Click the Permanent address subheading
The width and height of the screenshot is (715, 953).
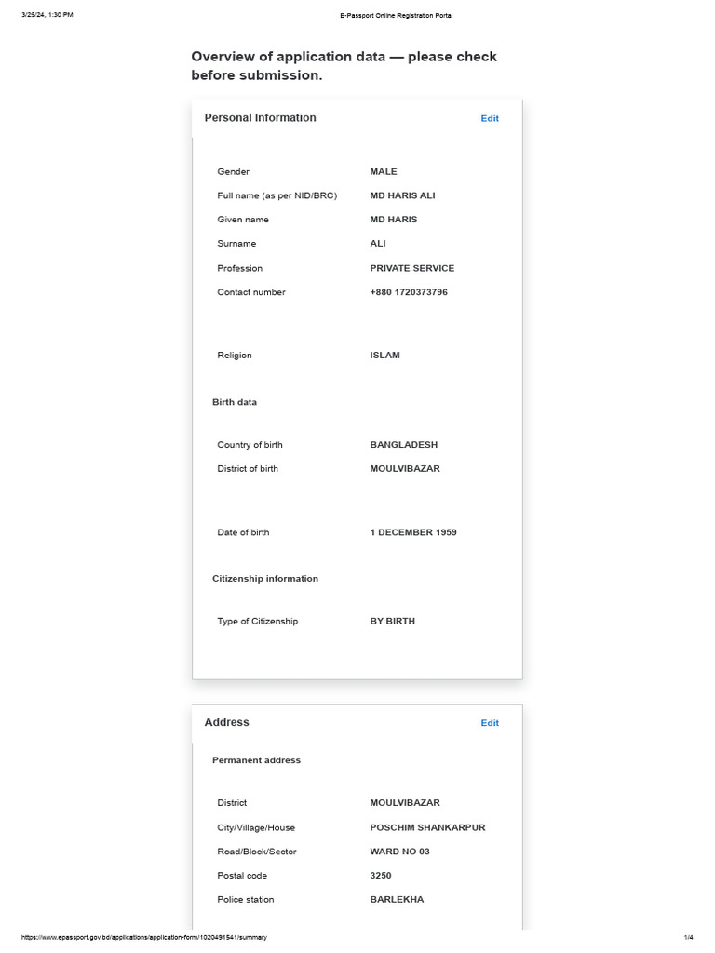pyautogui.click(x=256, y=760)
